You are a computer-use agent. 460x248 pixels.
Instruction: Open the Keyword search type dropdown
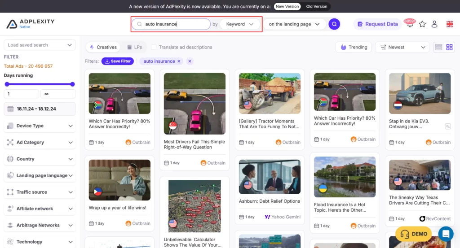240,24
